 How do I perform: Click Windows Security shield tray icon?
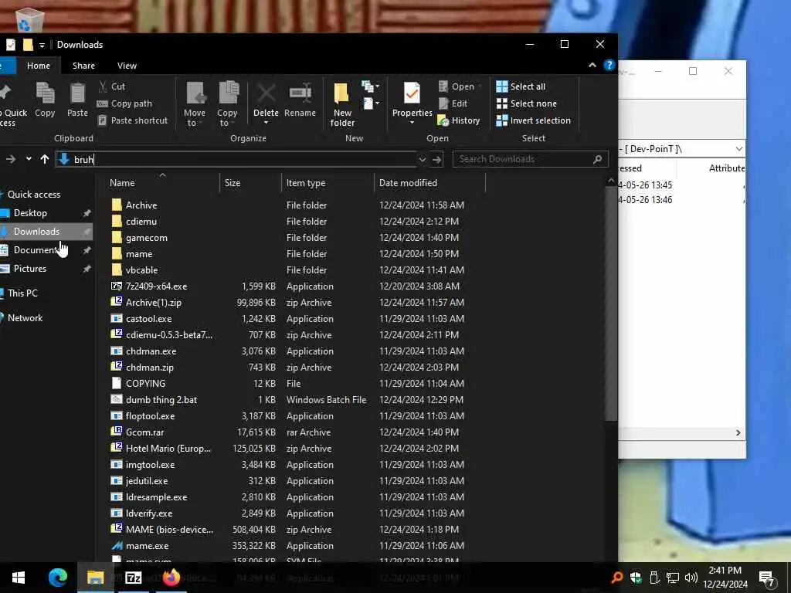click(x=636, y=578)
